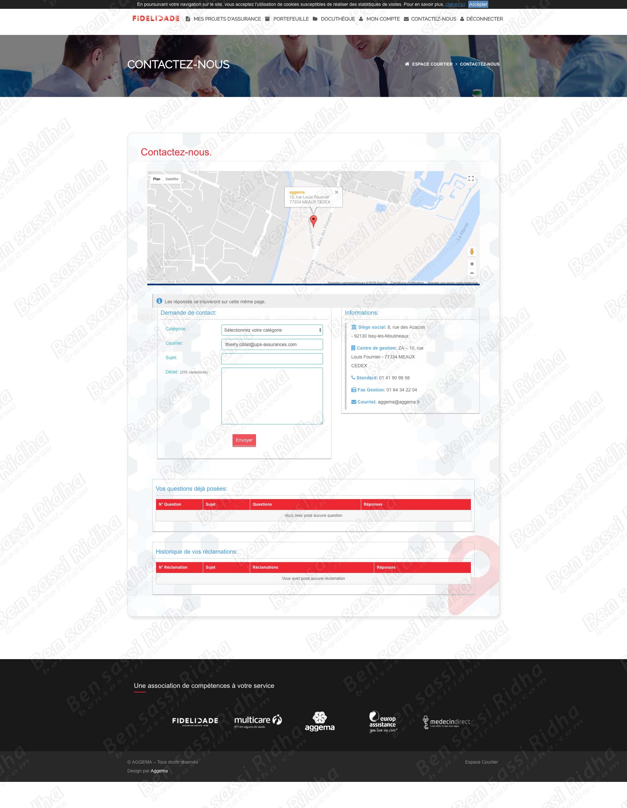Screen dimensions: 627x808
Task: Click the Sujet input field
Action: click(x=272, y=358)
